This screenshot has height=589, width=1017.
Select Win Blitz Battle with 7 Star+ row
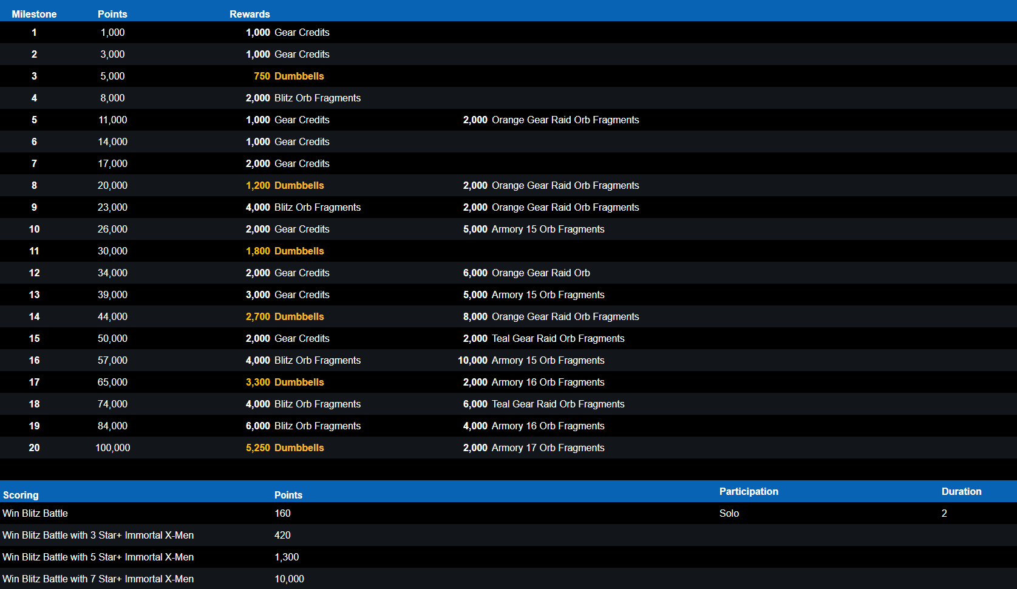(98, 579)
